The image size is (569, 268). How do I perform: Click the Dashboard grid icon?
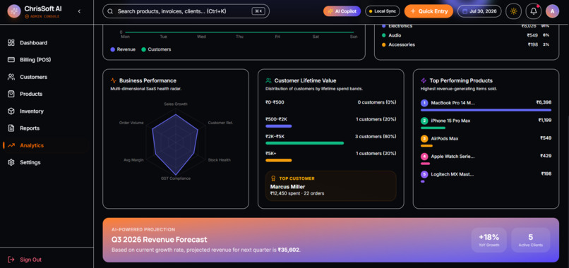click(x=11, y=43)
